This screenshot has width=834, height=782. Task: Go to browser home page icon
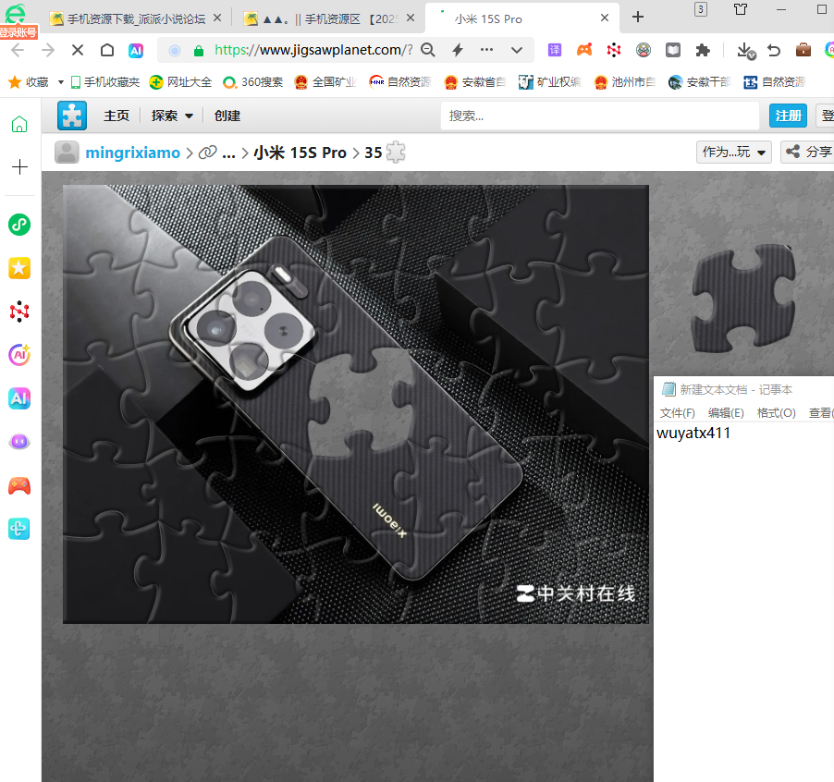coord(107,50)
